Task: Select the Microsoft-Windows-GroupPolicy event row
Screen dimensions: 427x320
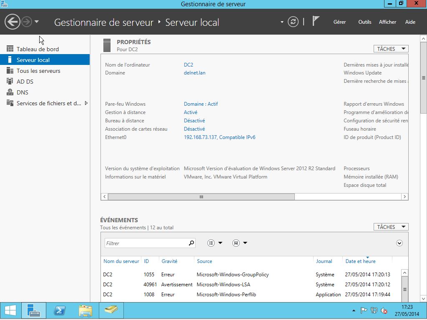Action: 251,275
